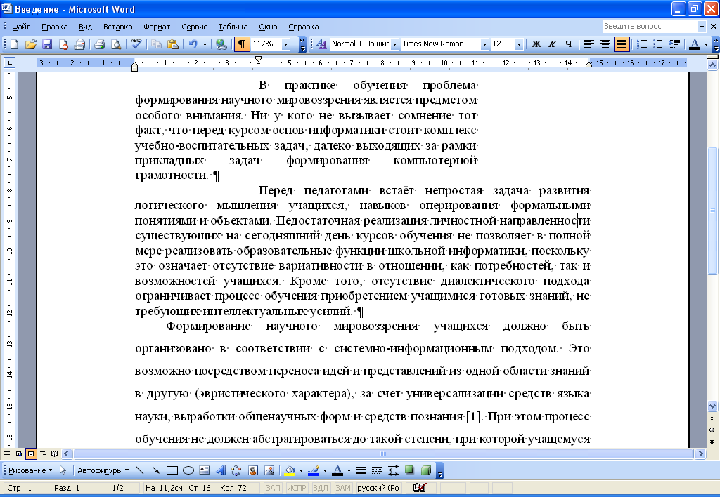
Task: Print the document with the printer icon
Action: [x=99, y=44]
